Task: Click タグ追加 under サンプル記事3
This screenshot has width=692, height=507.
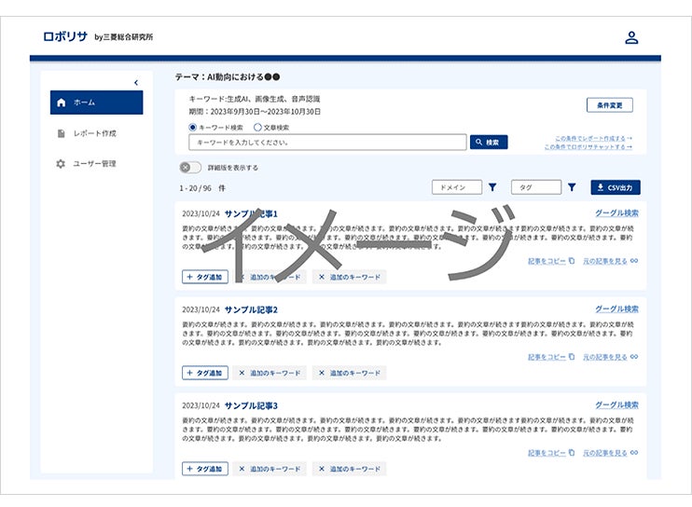Action: 205,469
